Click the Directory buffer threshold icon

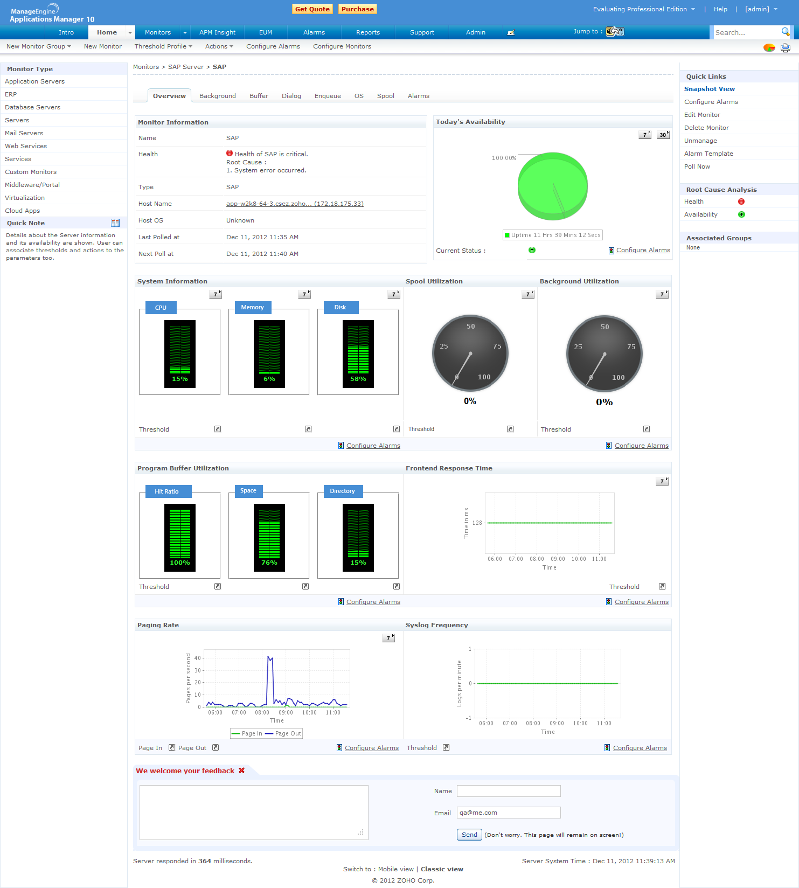[x=397, y=586]
